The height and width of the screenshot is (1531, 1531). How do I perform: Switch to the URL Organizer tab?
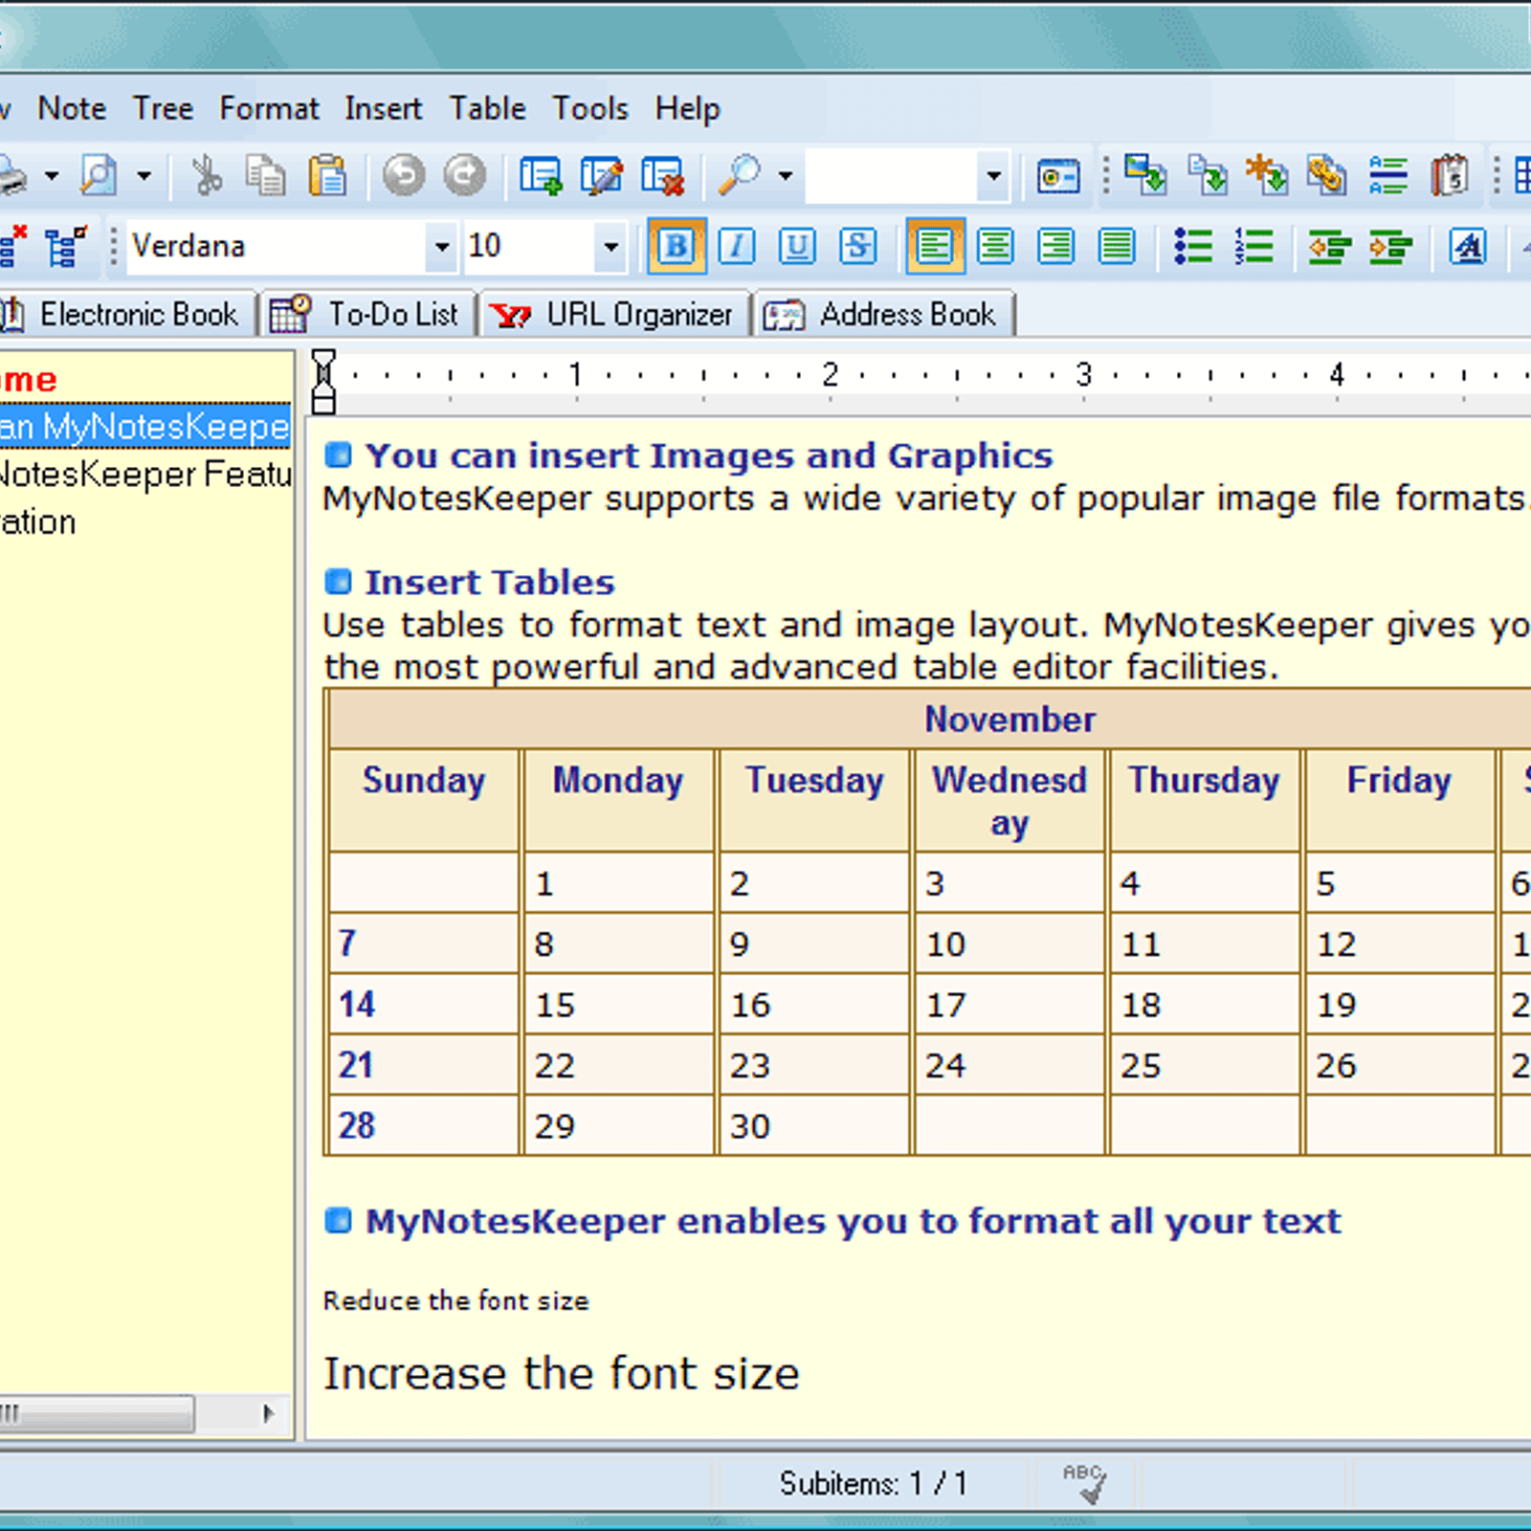coord(614,314)
